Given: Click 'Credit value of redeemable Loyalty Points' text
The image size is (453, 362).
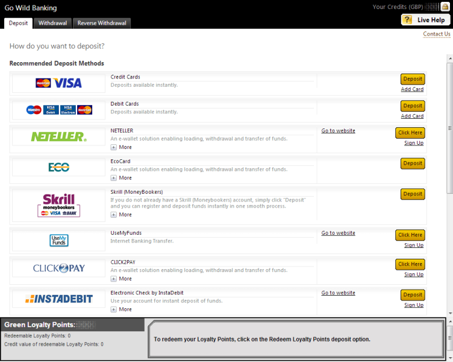Looking at the screenshot, I should point(54,345).
